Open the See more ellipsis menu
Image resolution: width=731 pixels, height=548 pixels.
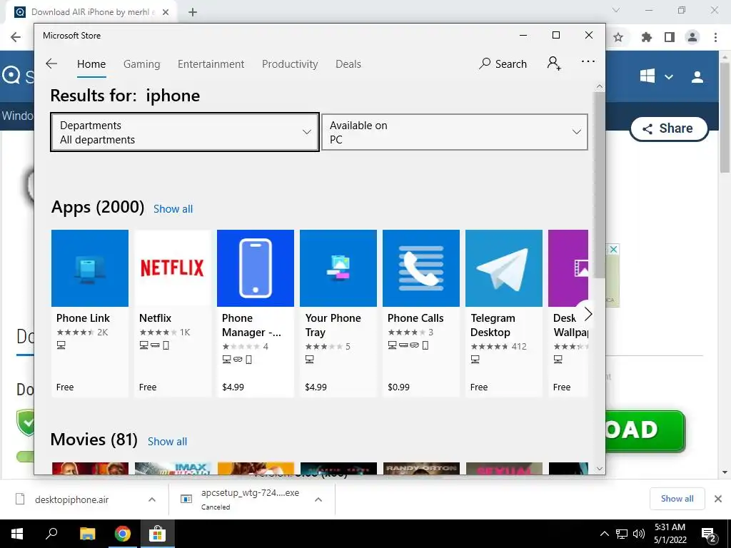[588, 61]
